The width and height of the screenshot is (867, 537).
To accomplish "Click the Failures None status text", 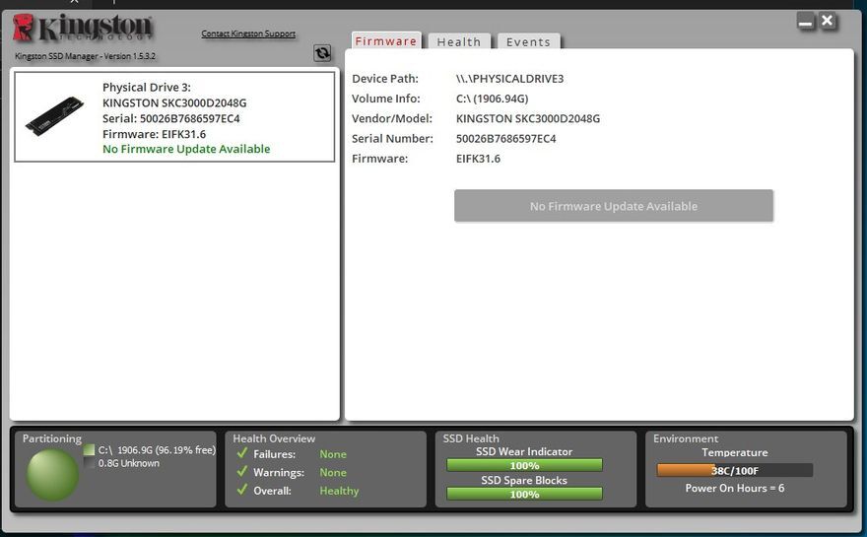I will point(333,454).
